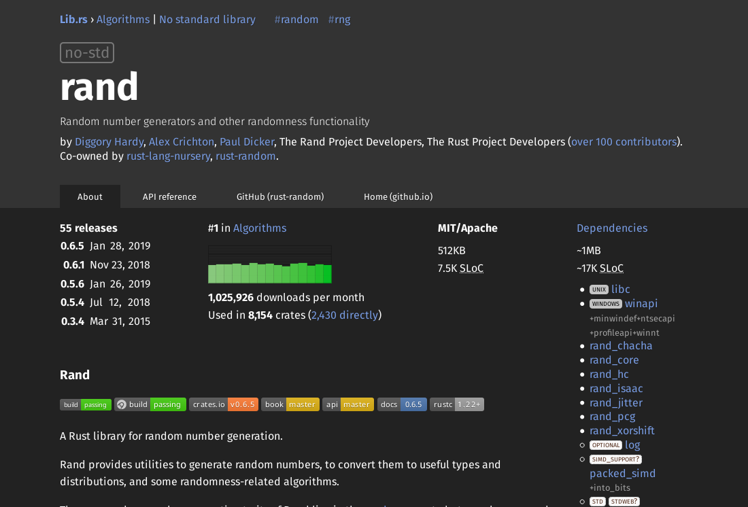Click the 0.6.5 release version

[72, 246]
